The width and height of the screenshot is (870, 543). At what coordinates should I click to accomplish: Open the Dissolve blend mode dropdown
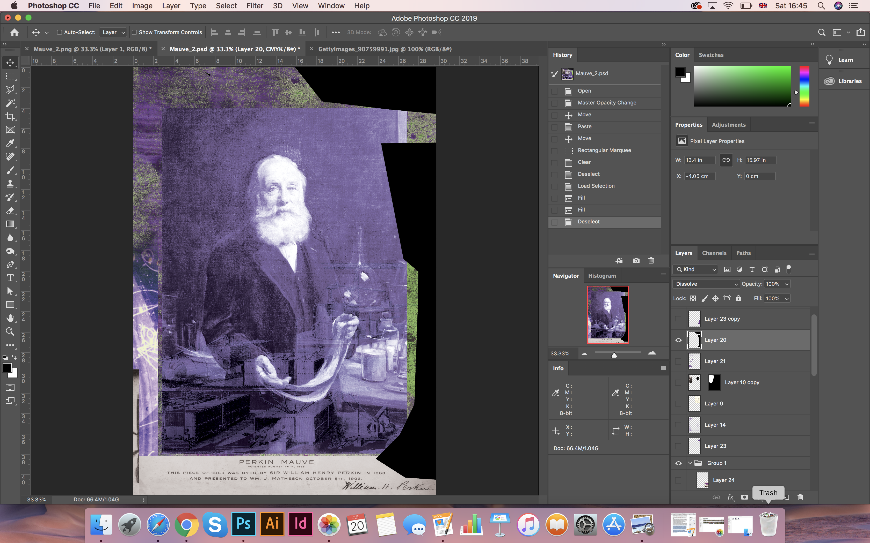click(x=706, y=284)
